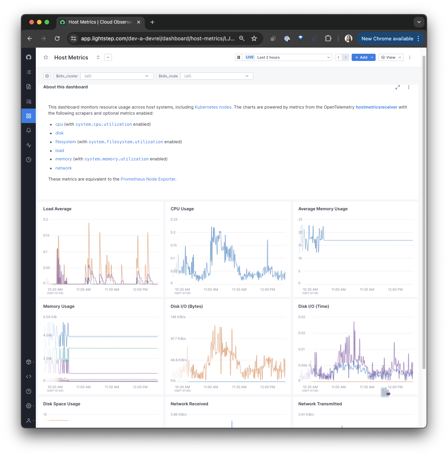Open Dashboards from the left sidebar grid icon
This screenshot has height=456, width=448.
(29, 116)
